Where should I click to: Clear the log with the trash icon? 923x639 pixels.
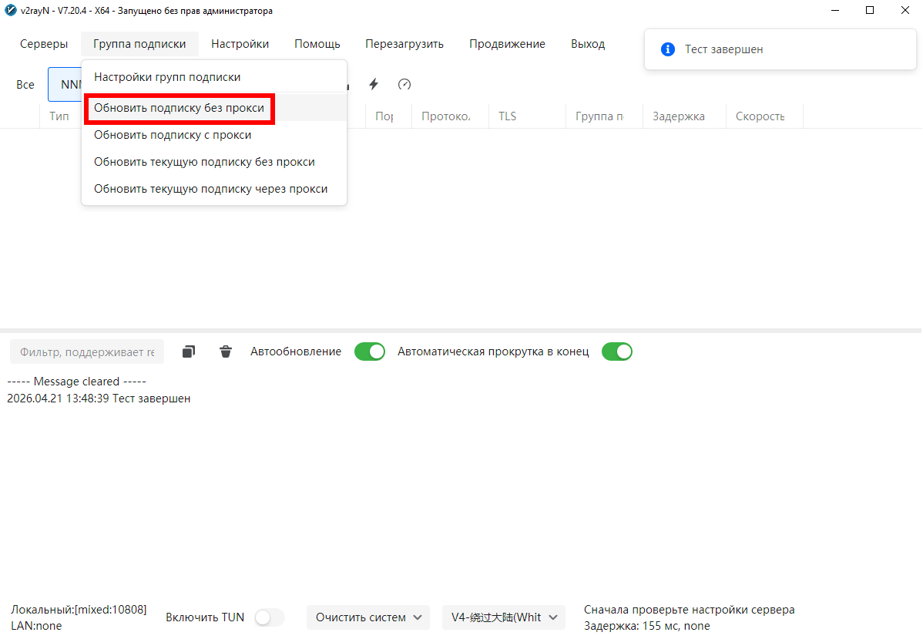point(226,351)
